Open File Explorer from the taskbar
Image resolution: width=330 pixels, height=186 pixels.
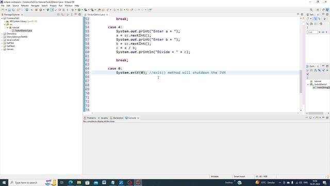[x=79, y=182]
